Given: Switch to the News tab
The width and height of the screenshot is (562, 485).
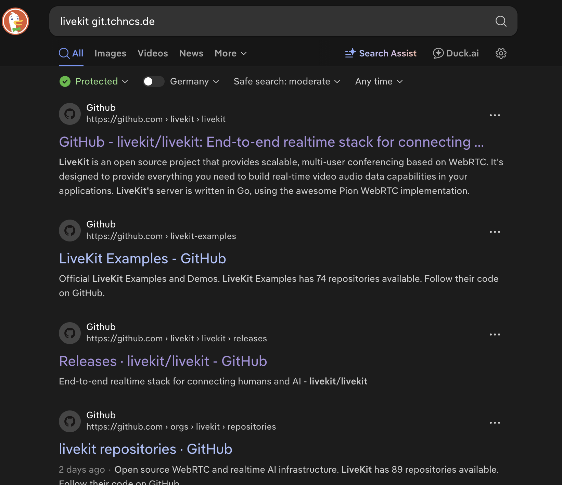Looking at the screenshot, I should click(x=191, y=53).
